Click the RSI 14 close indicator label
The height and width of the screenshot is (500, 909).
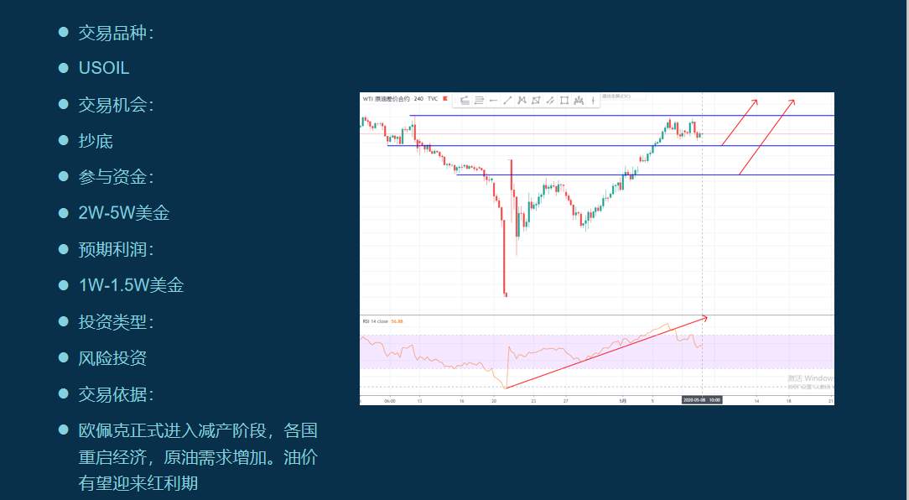click(377, 320)
